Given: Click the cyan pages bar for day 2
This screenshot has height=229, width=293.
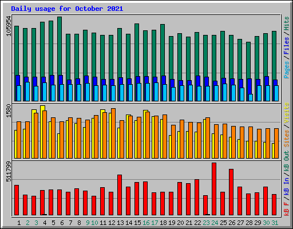Looking at the screenshot, I should pyautogui.click(x=27, y=92).
